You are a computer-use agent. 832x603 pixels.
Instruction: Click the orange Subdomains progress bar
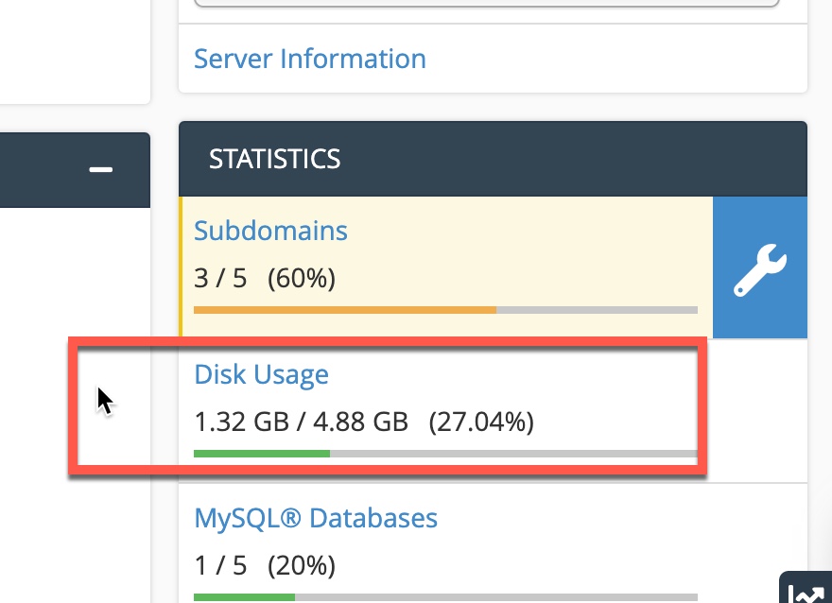pyautogui.click(x=345, y=310)
